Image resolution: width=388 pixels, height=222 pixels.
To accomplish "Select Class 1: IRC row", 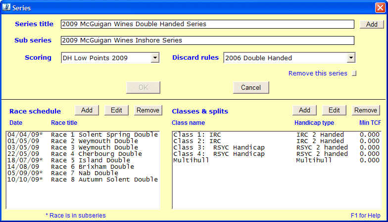I will 276,135.
